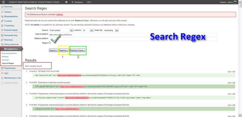Image resolution: width=242 pixels, height=117 pixels.
Task: Open Экспорт submenu item
Action: tap(5, 60)
